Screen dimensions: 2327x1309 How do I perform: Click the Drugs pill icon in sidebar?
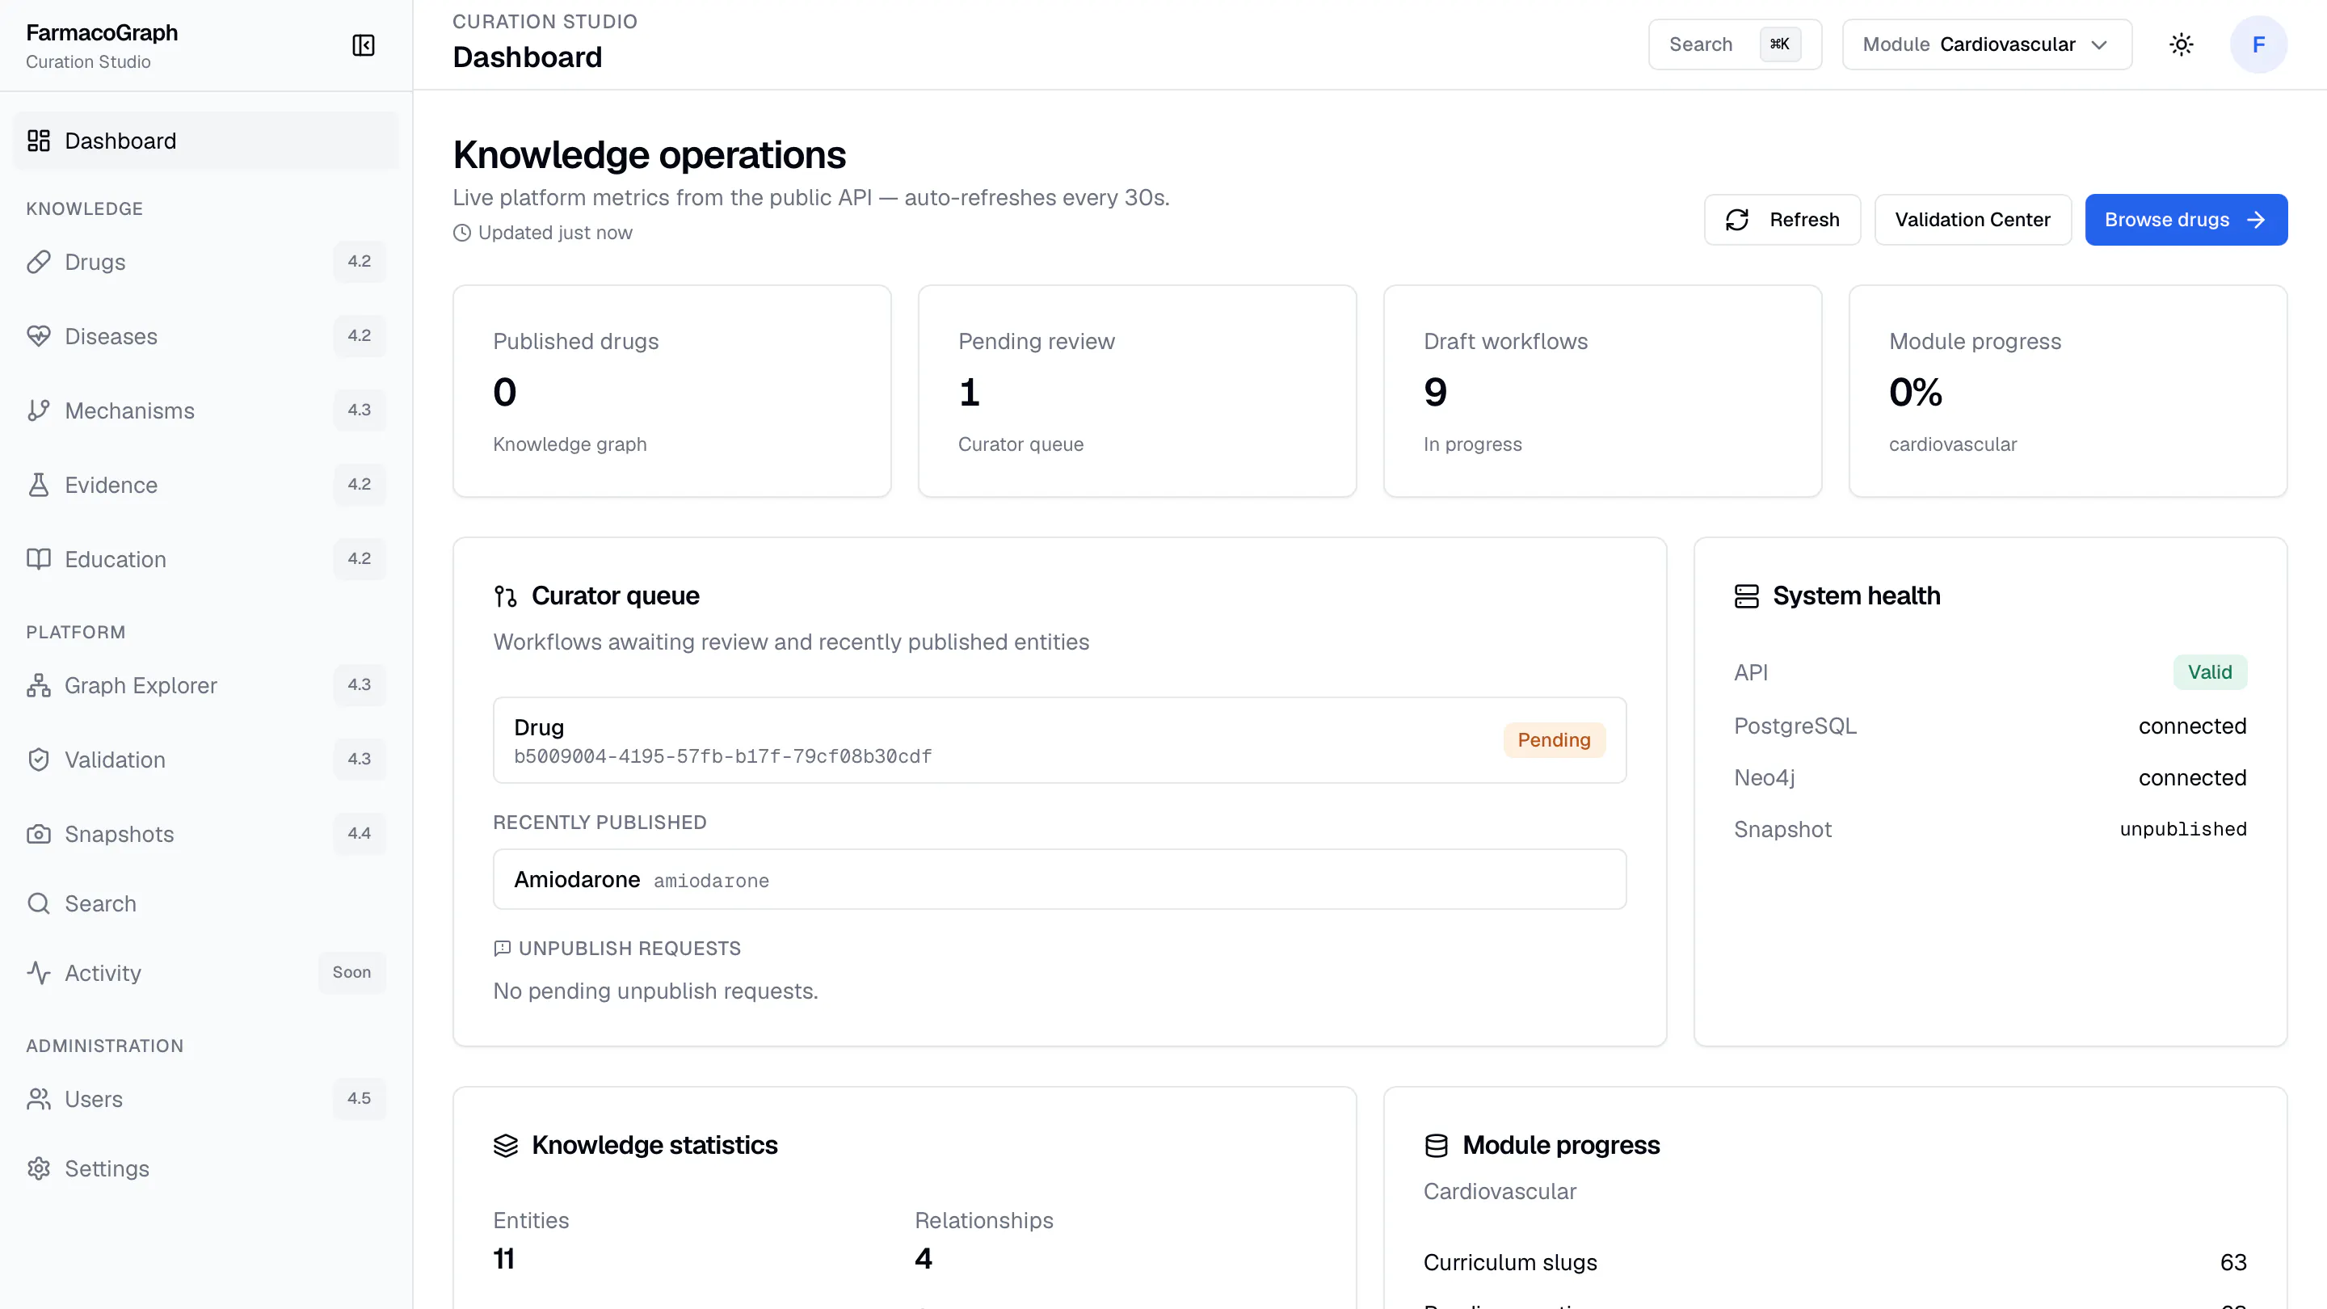click(x=39, y=262)
